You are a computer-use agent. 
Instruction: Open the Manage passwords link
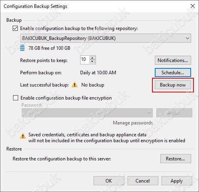133,123
